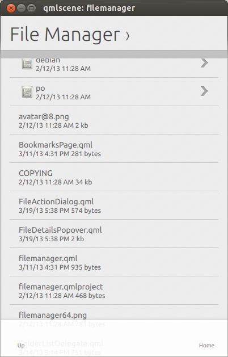Click chevron next to File Manager title
This screenshot has height=357, width=228.
click(x=128, y=36)
